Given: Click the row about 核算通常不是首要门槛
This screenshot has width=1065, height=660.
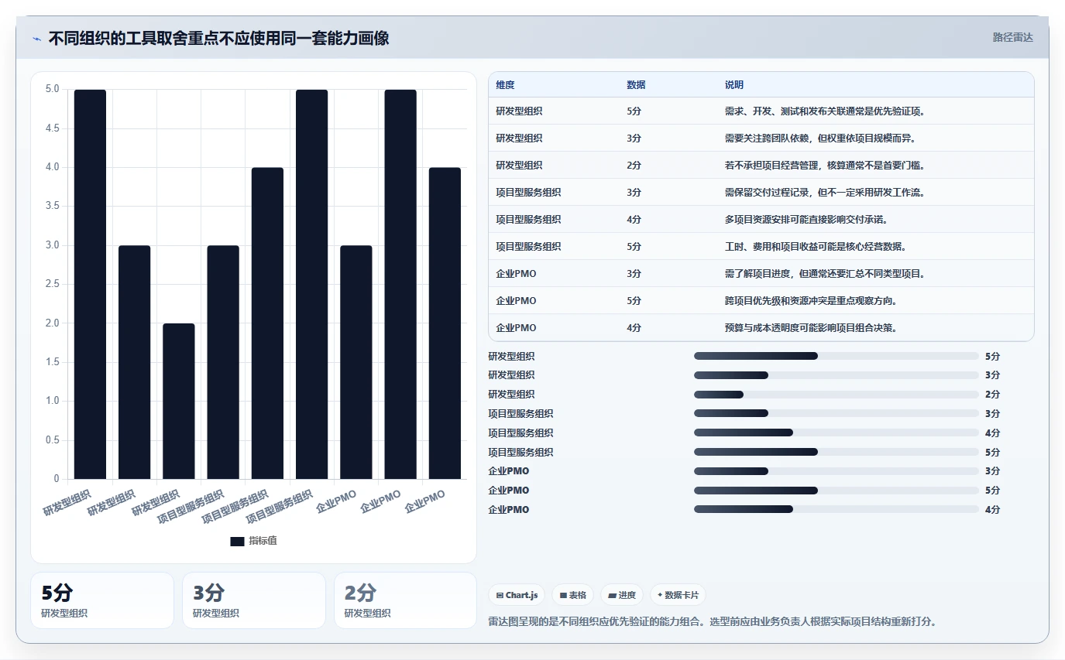Looking at the screenshot, I should coord(761,166).
